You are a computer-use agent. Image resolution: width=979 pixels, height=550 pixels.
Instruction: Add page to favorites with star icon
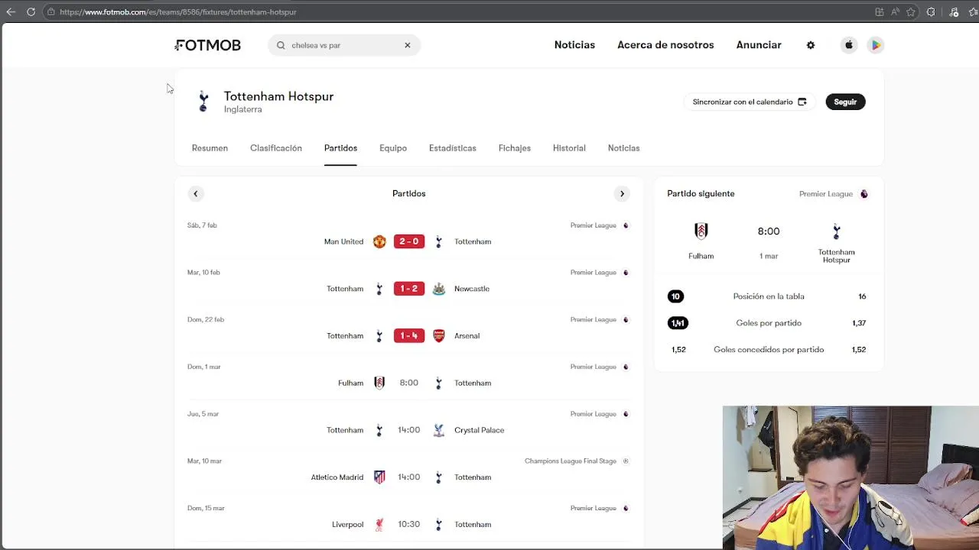911,12
